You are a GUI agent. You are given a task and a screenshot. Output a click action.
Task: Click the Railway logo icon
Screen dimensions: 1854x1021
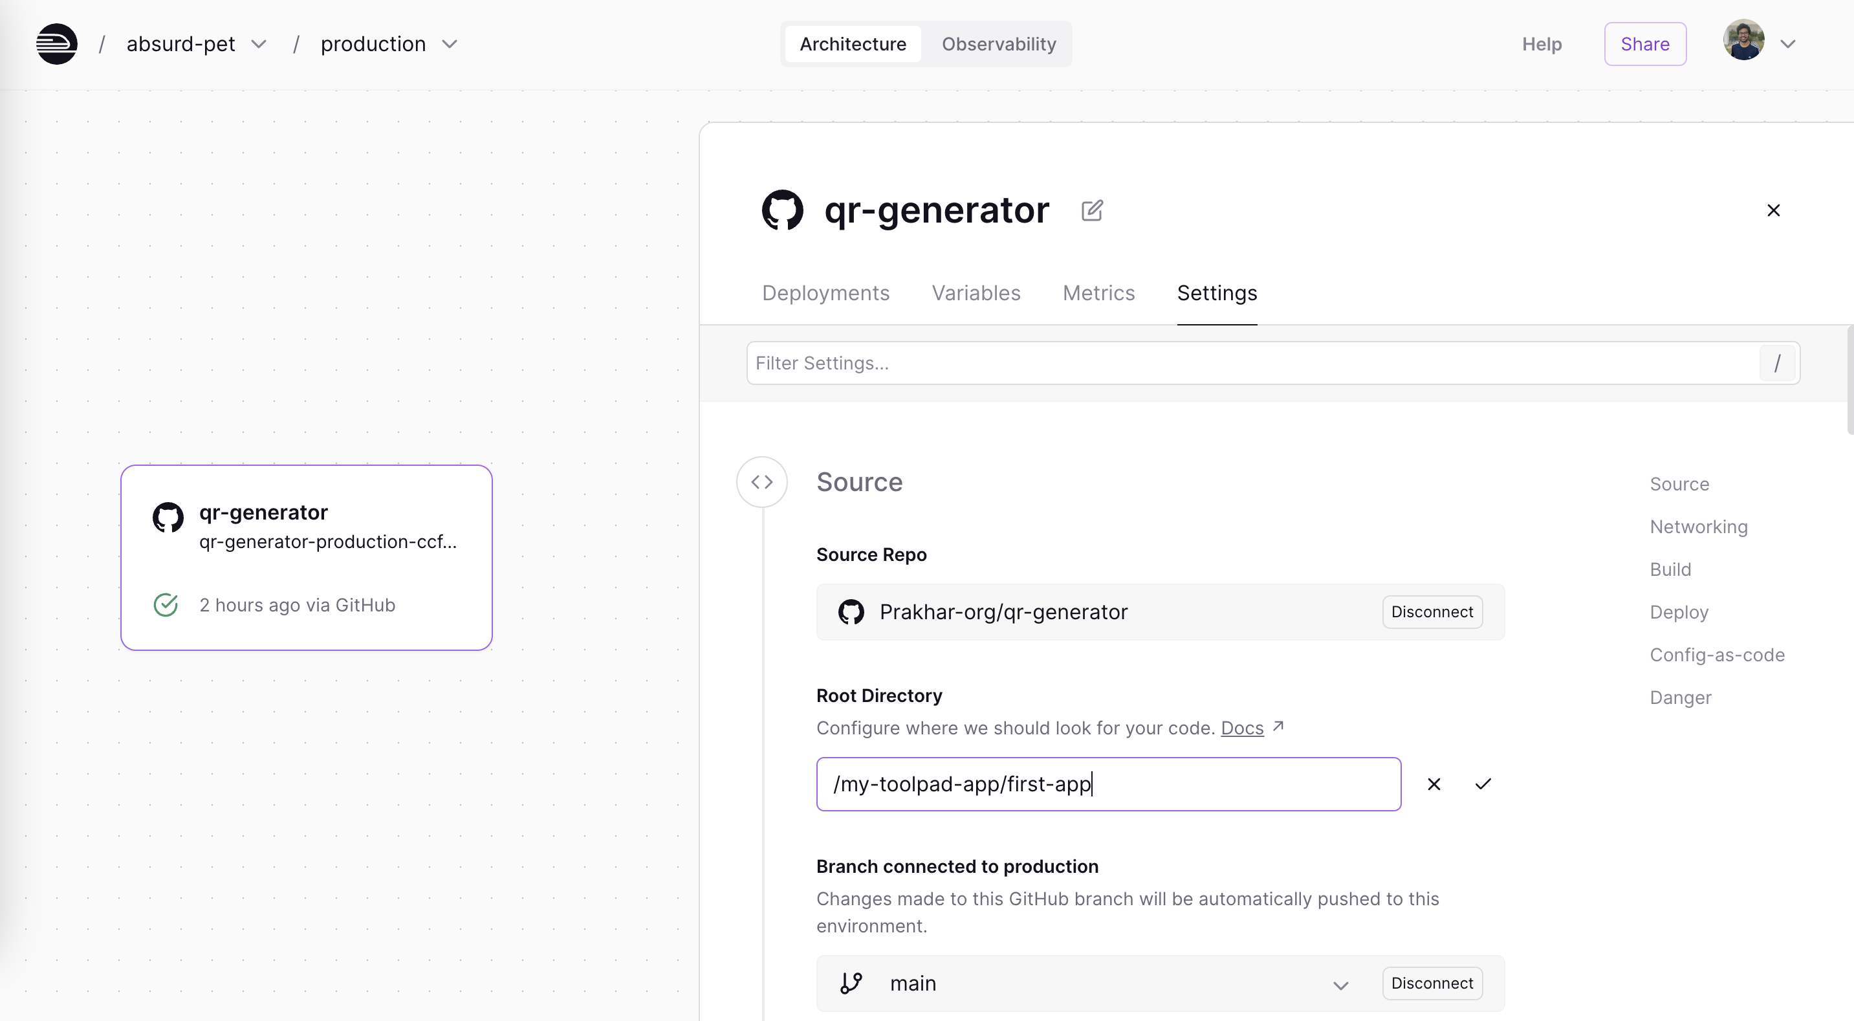click(57, 44)
